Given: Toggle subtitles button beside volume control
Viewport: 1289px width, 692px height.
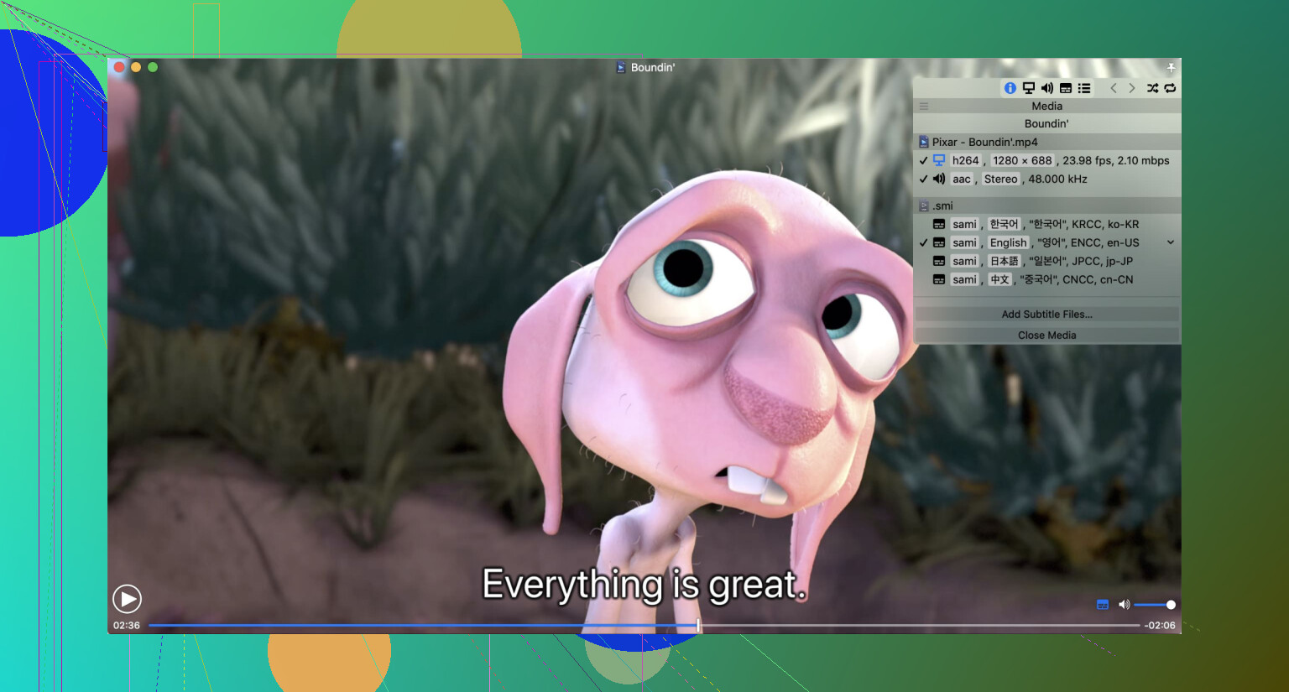Looking at the screenshot, I should click(1103, 605).
